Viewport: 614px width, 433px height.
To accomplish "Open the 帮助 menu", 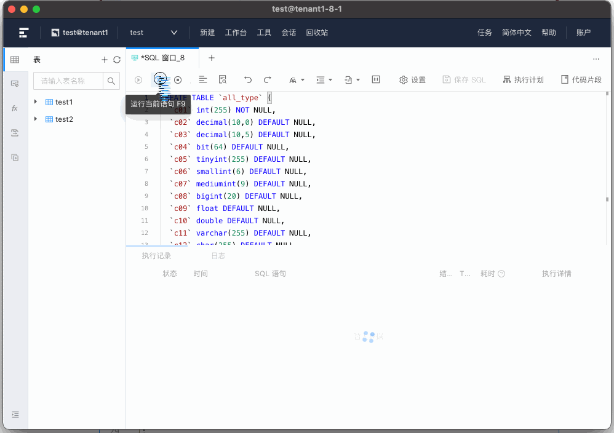I will [549, 33].
